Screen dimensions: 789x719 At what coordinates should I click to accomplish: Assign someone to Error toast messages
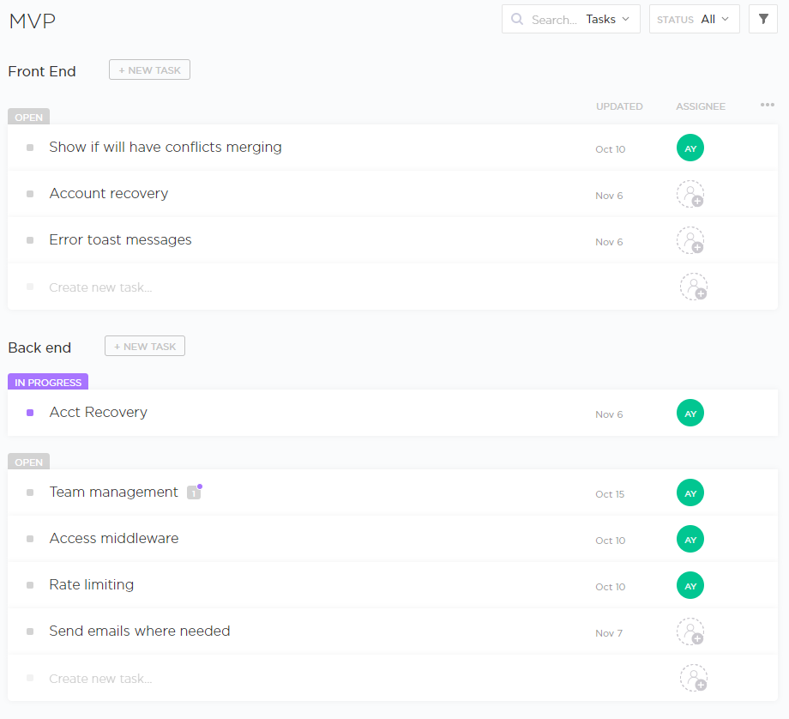coord(690,241)
